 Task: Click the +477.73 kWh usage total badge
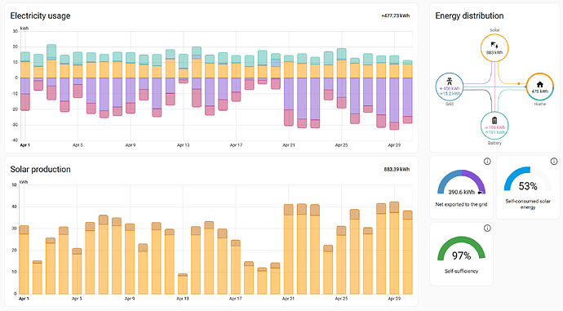coord(395,16)
